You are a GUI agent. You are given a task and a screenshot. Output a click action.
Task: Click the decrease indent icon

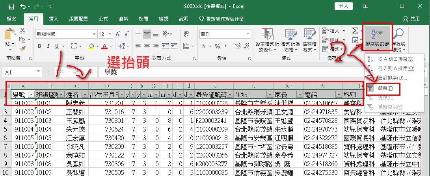tap(165, 46)
